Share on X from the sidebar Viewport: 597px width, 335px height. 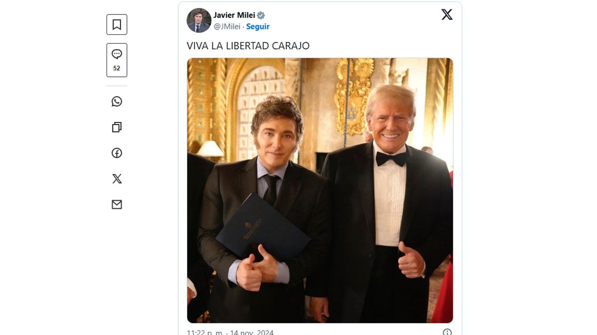coord(117,179)
